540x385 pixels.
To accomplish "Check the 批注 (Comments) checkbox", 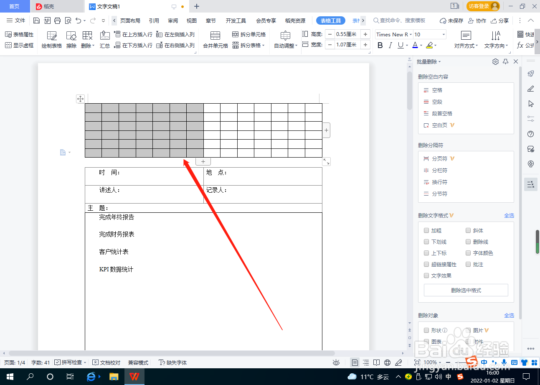I will (468, 264).
